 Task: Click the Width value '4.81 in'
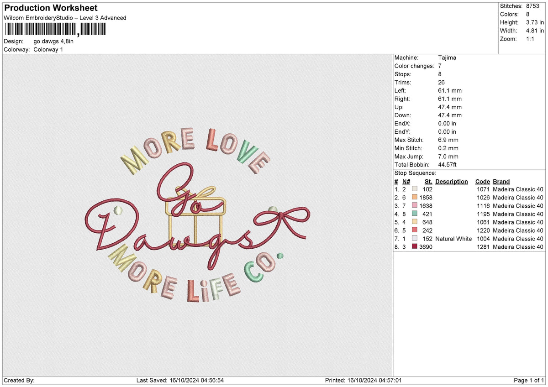pyautogui.click(x=535, y=31)
